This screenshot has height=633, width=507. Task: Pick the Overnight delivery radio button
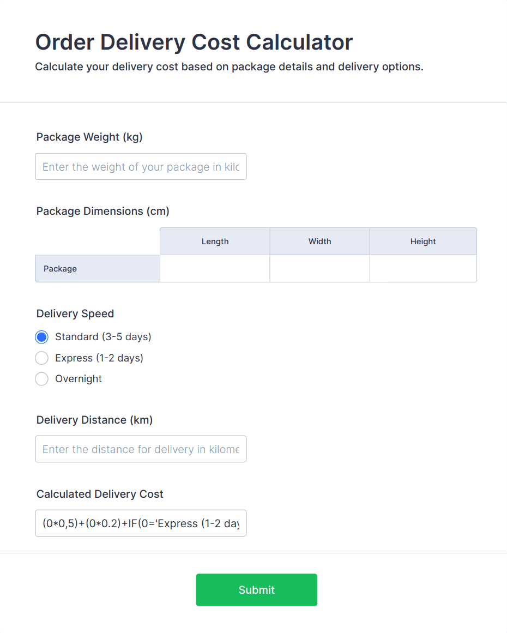pos(42,379)
